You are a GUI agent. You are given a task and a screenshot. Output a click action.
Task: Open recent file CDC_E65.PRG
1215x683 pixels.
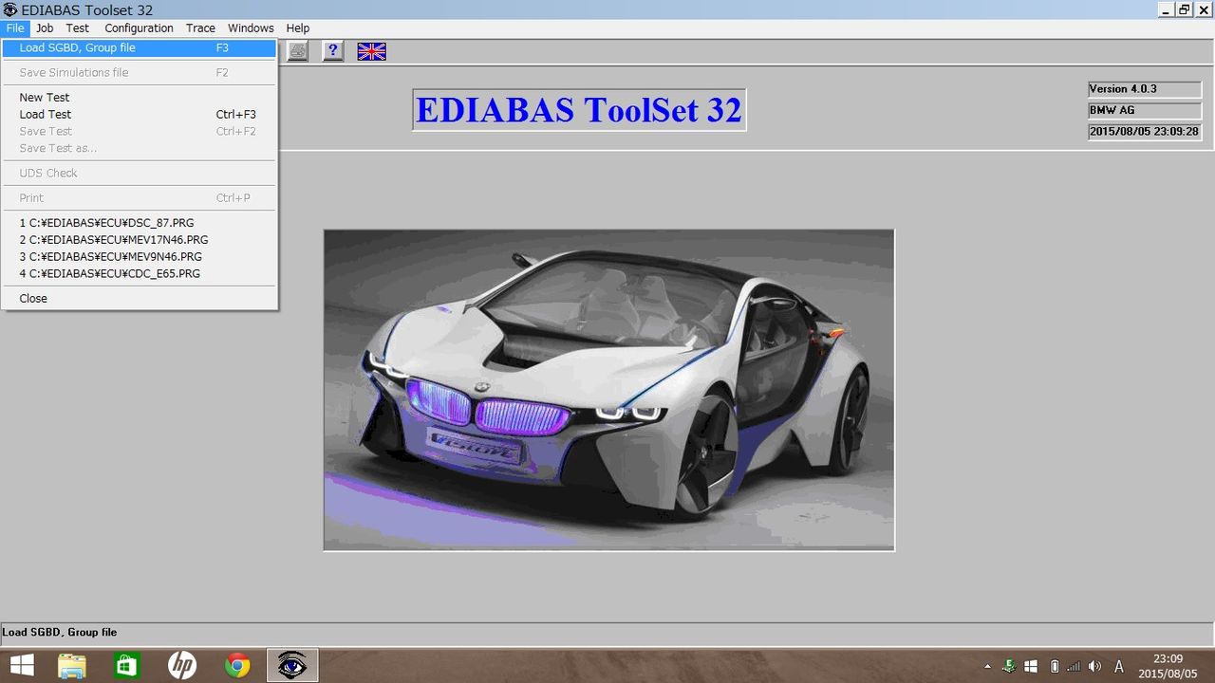click(140, 273)
